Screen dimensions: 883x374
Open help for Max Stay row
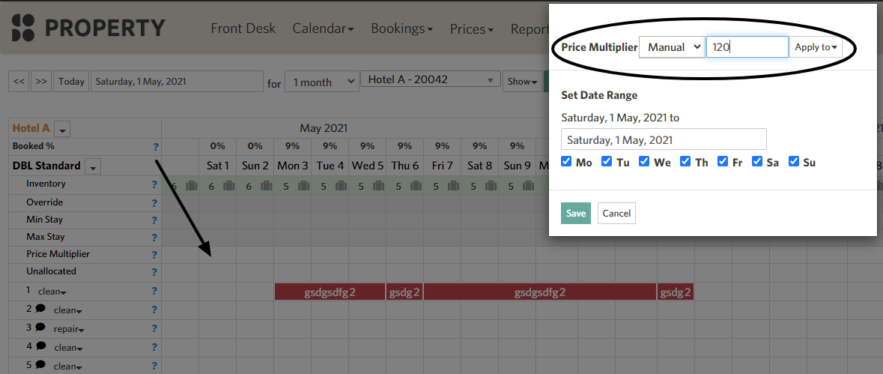tap(154, 238)
